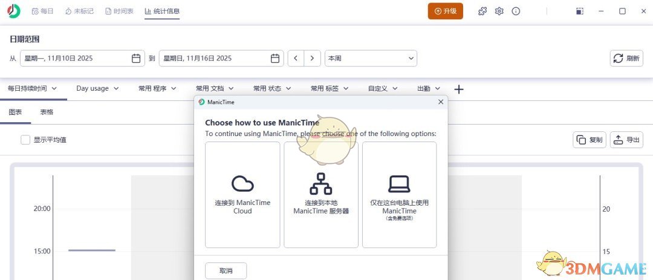Switch to the 表格 table view
Viewport: 653px width, 280px height.
[47, 112]
